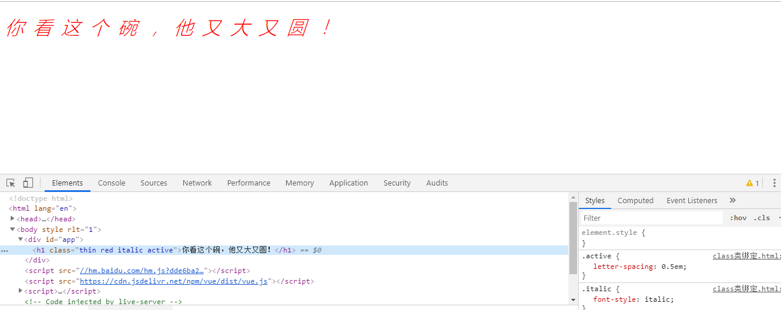Open the warning count indicator
This screenshot has width=781, height=310.
pos(753,183)
